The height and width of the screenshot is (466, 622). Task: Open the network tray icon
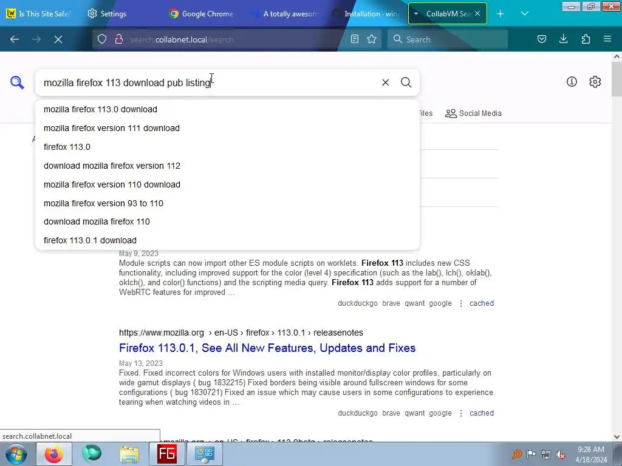tap(546, 454)
